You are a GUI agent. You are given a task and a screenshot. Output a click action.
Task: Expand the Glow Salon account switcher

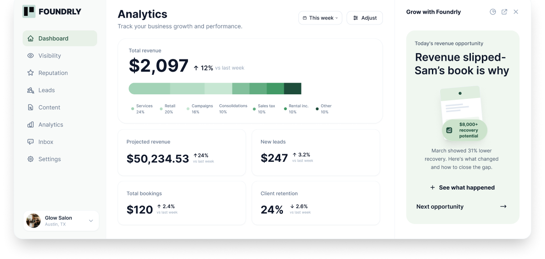pos(61,221)
